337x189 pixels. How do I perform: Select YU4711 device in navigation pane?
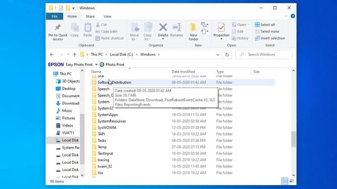[x=65, y=133]
